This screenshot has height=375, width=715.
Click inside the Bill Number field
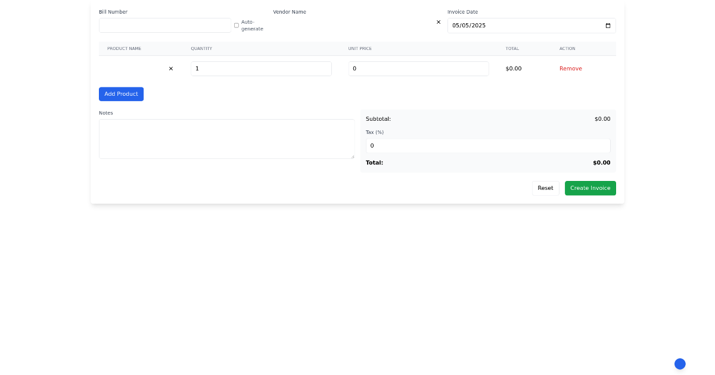pos(165,25)
